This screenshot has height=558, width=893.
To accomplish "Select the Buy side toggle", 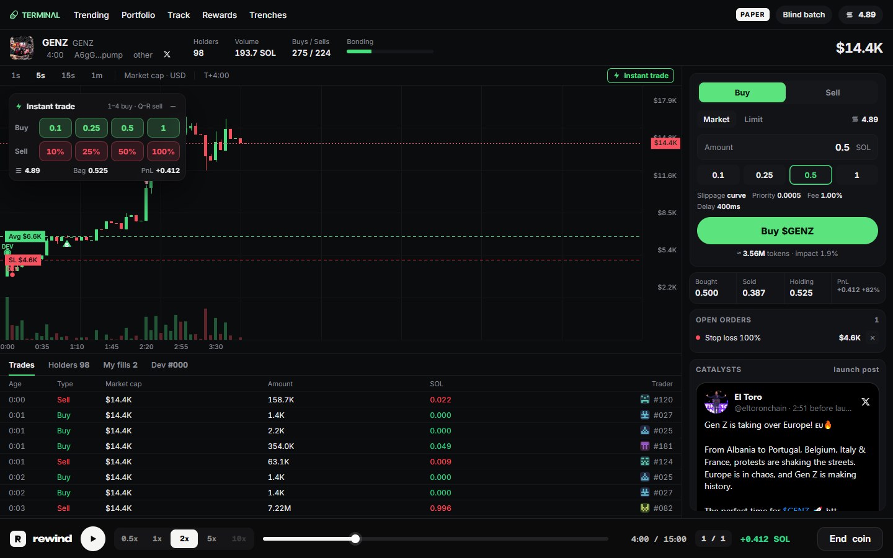I will (742, 92).
